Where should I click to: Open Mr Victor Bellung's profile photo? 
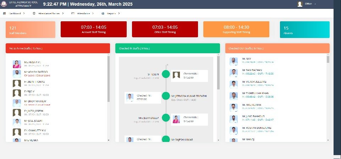click(233, 84)
